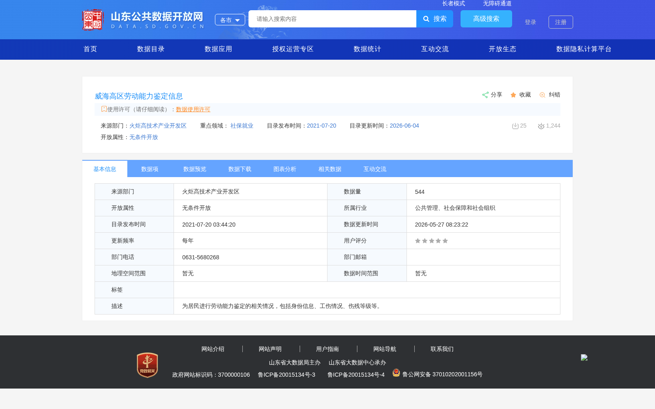Click the description text about 劳动能力鉴定
Screen dimensions: 655x409
[x=282, y=306]
